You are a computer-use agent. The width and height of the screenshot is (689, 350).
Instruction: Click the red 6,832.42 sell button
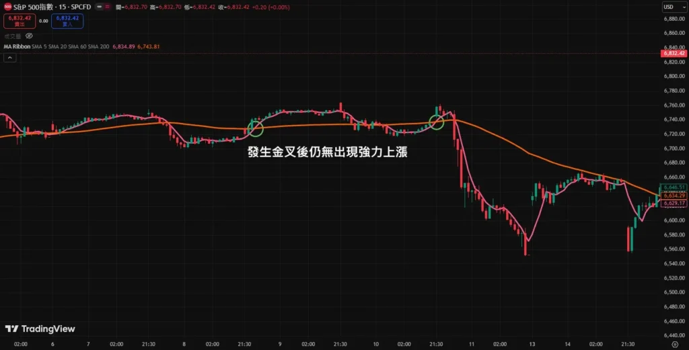(20, 21)
